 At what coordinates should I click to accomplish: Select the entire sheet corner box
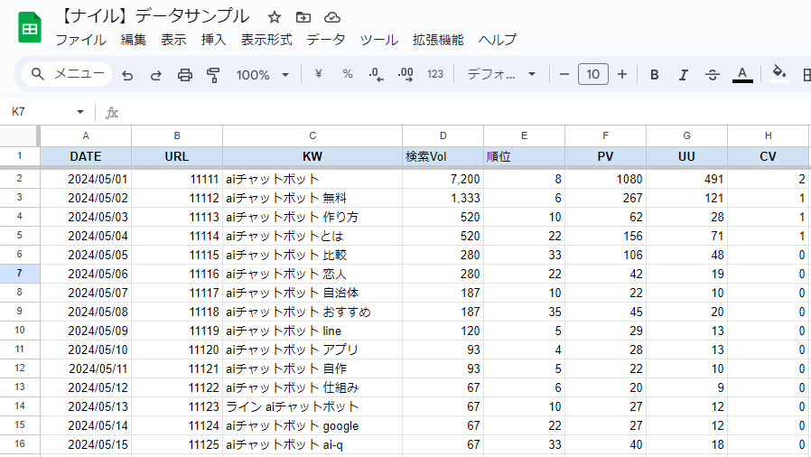tap(19, 136)
